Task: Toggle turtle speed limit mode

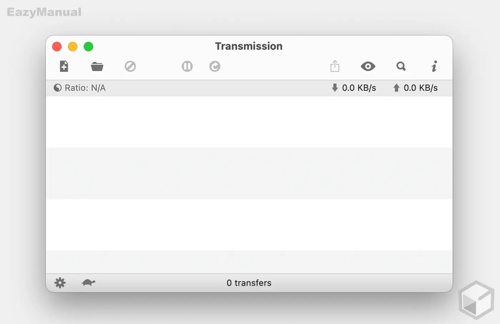Action: click(89, 283)
